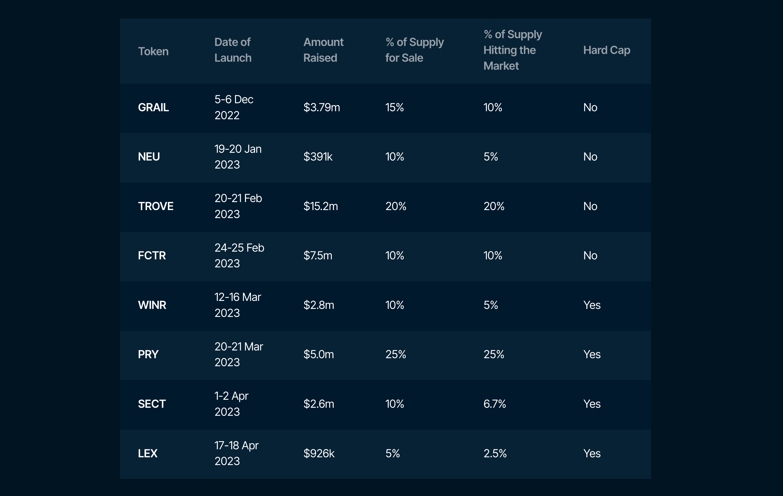This screenshot has width=783, height=496.
Task: Click the LEX token cell
Action: tap(148, 453)
